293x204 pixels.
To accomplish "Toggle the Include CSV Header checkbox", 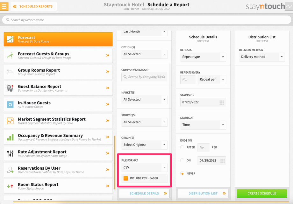I will click(126, 178).
